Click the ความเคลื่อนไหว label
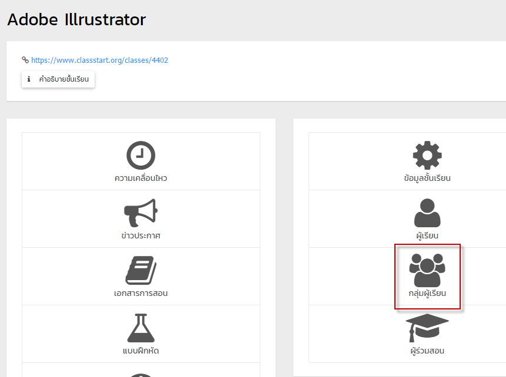This screenshot has height=377, width=506. click(140, 178)
